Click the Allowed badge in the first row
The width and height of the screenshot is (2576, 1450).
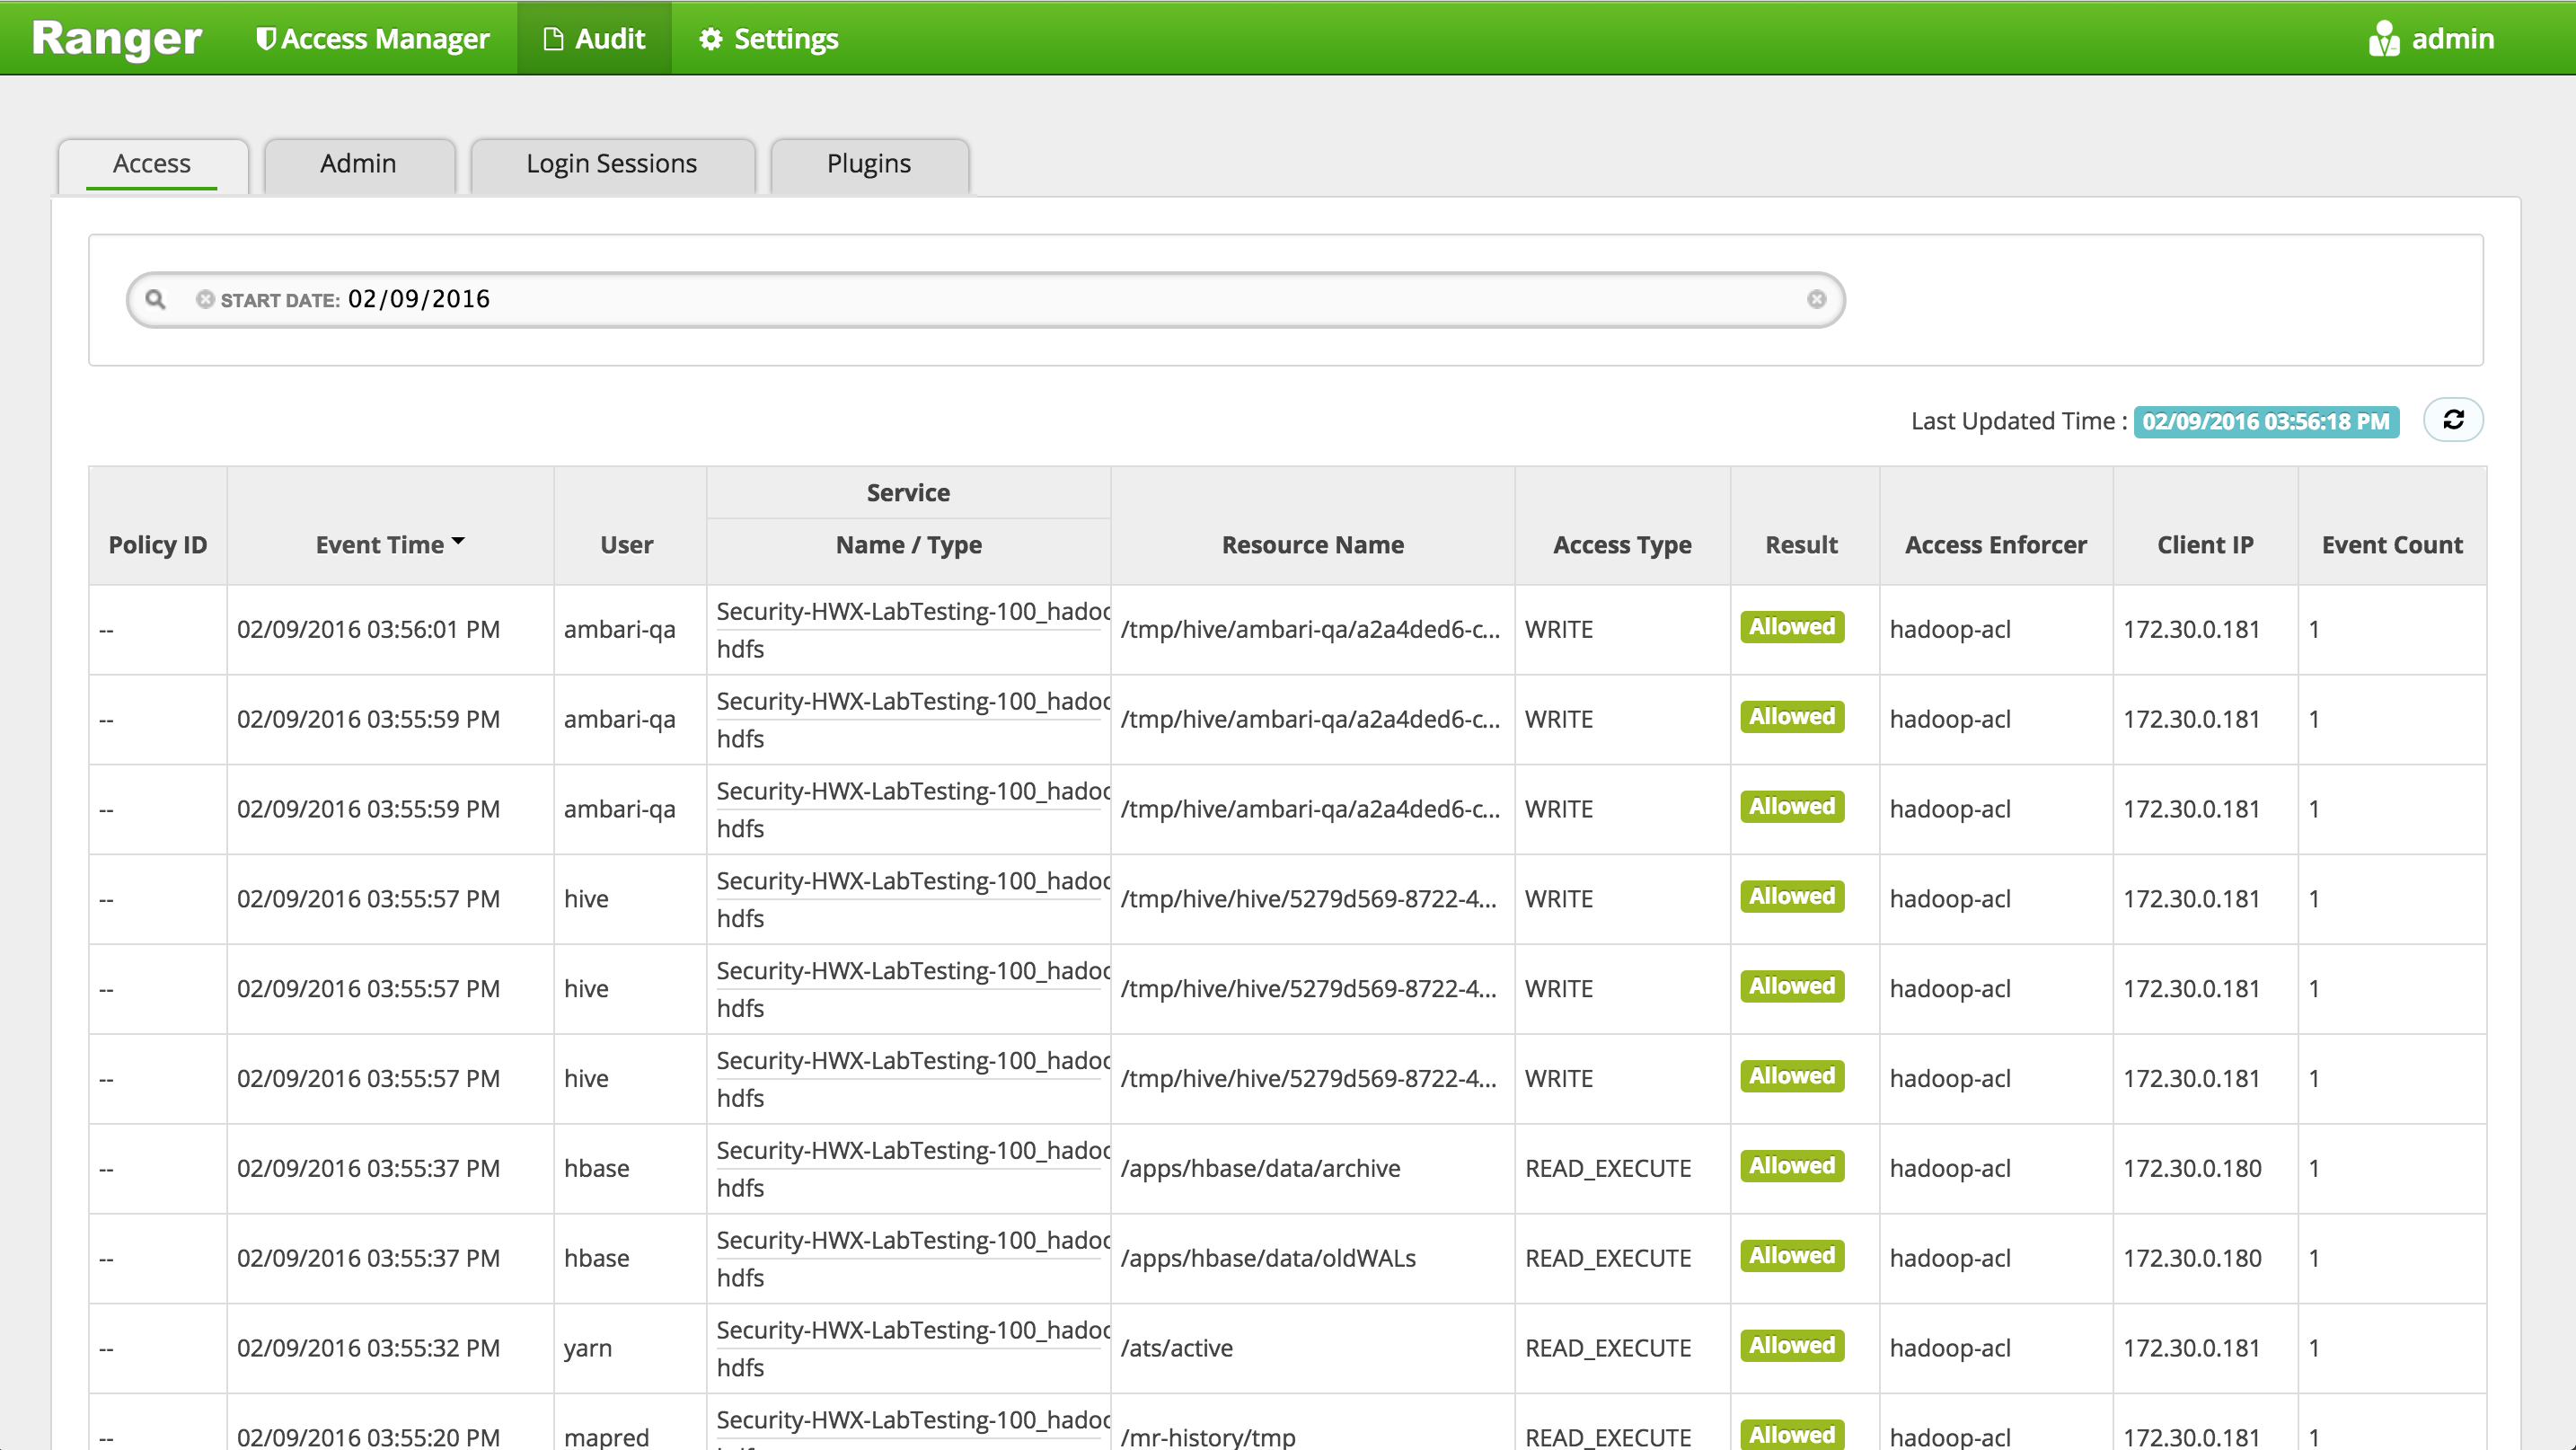[1791, 627]
